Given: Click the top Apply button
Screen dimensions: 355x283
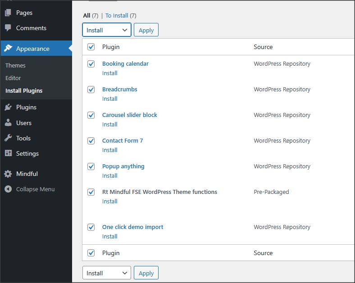Looking at the screenshot, I should 146,30.
